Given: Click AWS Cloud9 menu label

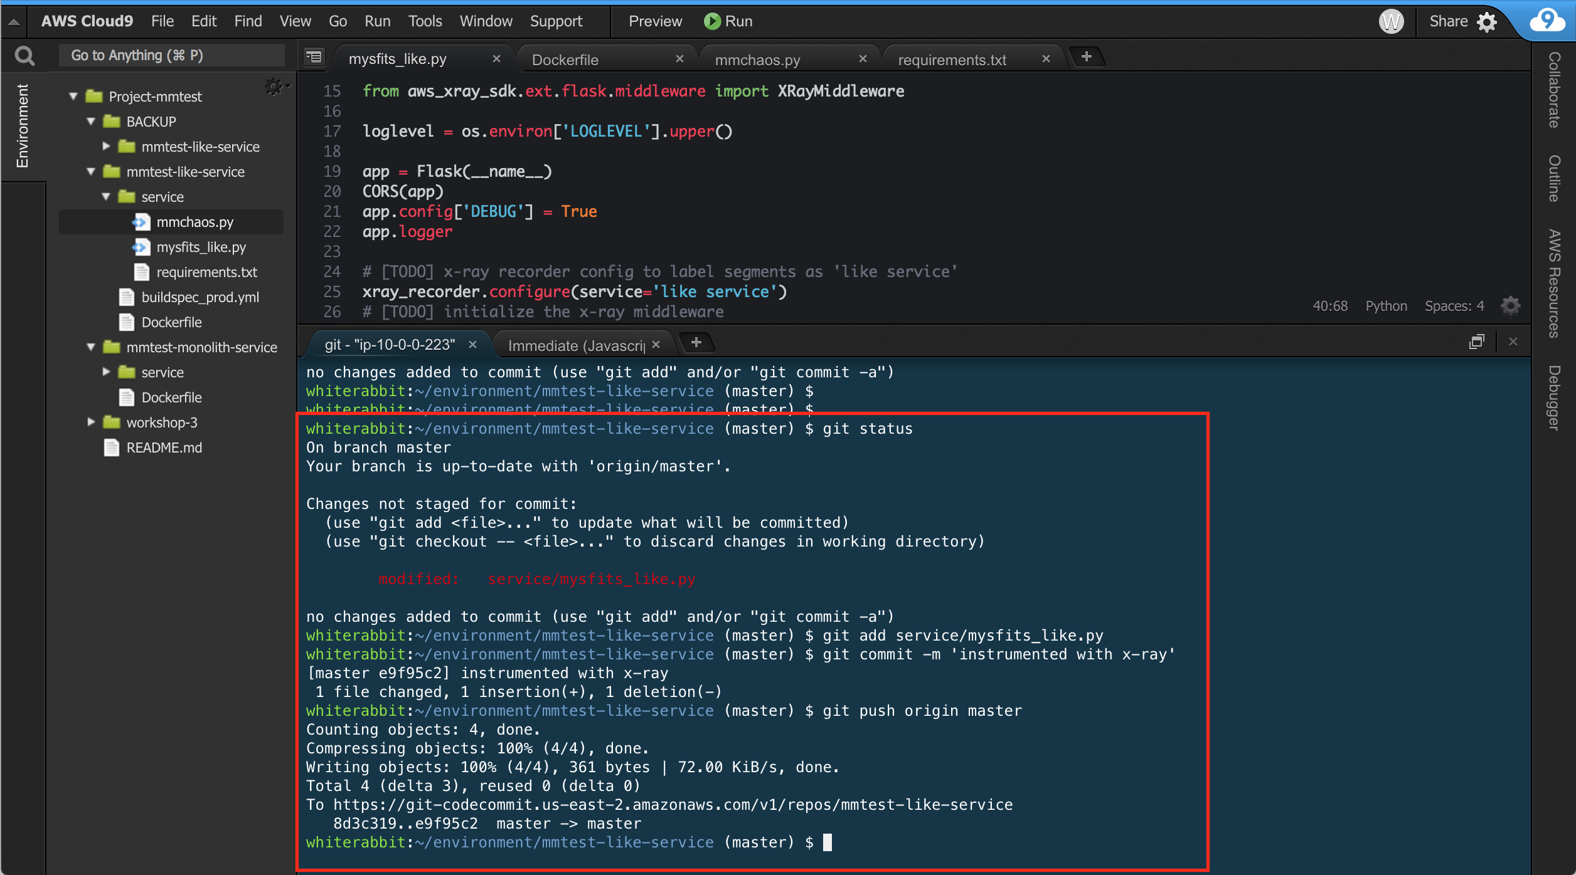Looking at the screenshot, I should point(87,21).
